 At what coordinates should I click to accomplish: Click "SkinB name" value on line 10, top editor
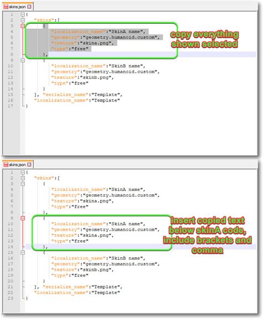click(126, 66)
